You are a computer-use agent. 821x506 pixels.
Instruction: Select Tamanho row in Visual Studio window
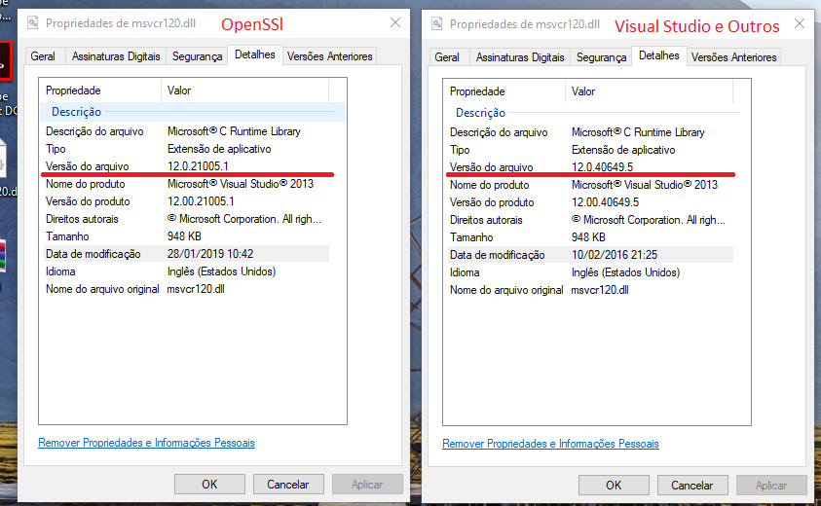pos(590,237)
